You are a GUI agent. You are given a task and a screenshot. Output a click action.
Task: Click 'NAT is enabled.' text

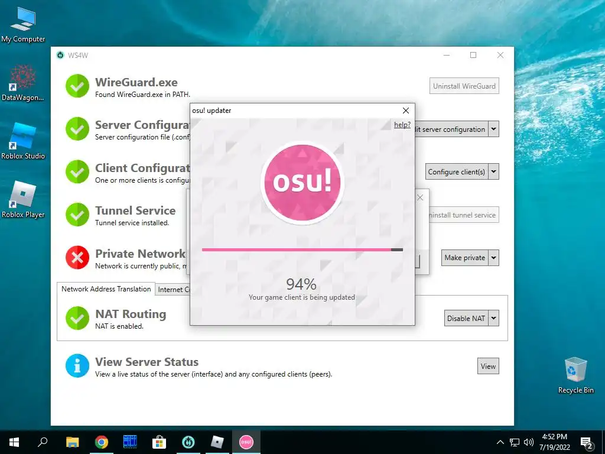pos(119,326)
